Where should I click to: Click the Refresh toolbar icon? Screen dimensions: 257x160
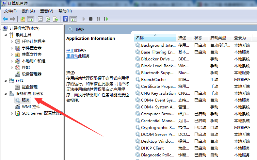[x=48, y=19]
